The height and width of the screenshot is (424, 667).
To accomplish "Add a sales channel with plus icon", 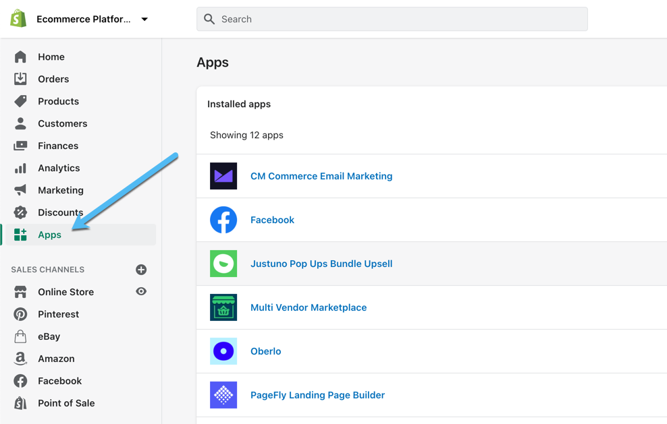I will tap(141, 270).
